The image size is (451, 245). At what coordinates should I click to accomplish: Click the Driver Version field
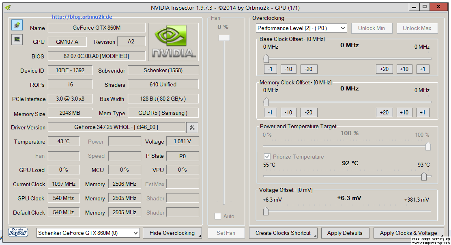coord(116,127)
